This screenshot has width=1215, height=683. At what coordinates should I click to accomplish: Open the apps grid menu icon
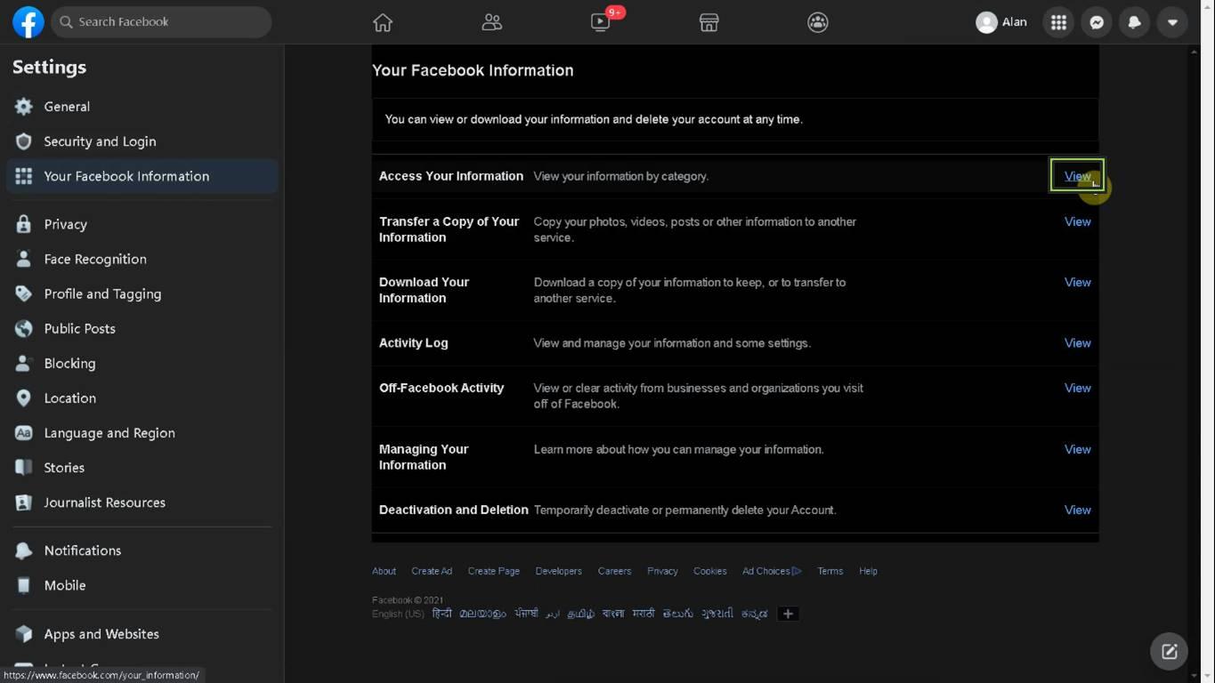(x=1058, y=22)
